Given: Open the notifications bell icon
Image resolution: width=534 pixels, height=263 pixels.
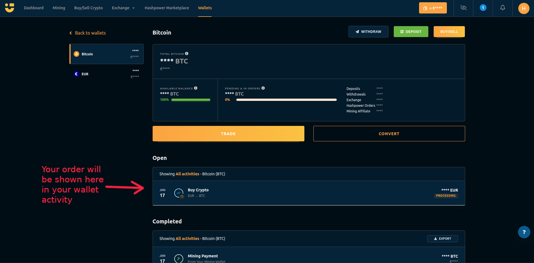Looking at the screenshot, I should (x=503, y=7).
